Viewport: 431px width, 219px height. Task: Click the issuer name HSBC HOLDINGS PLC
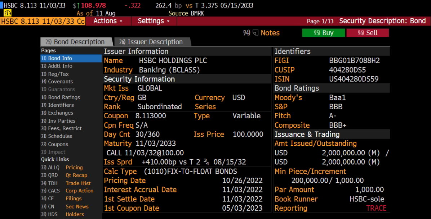click(x=173, y=61)
